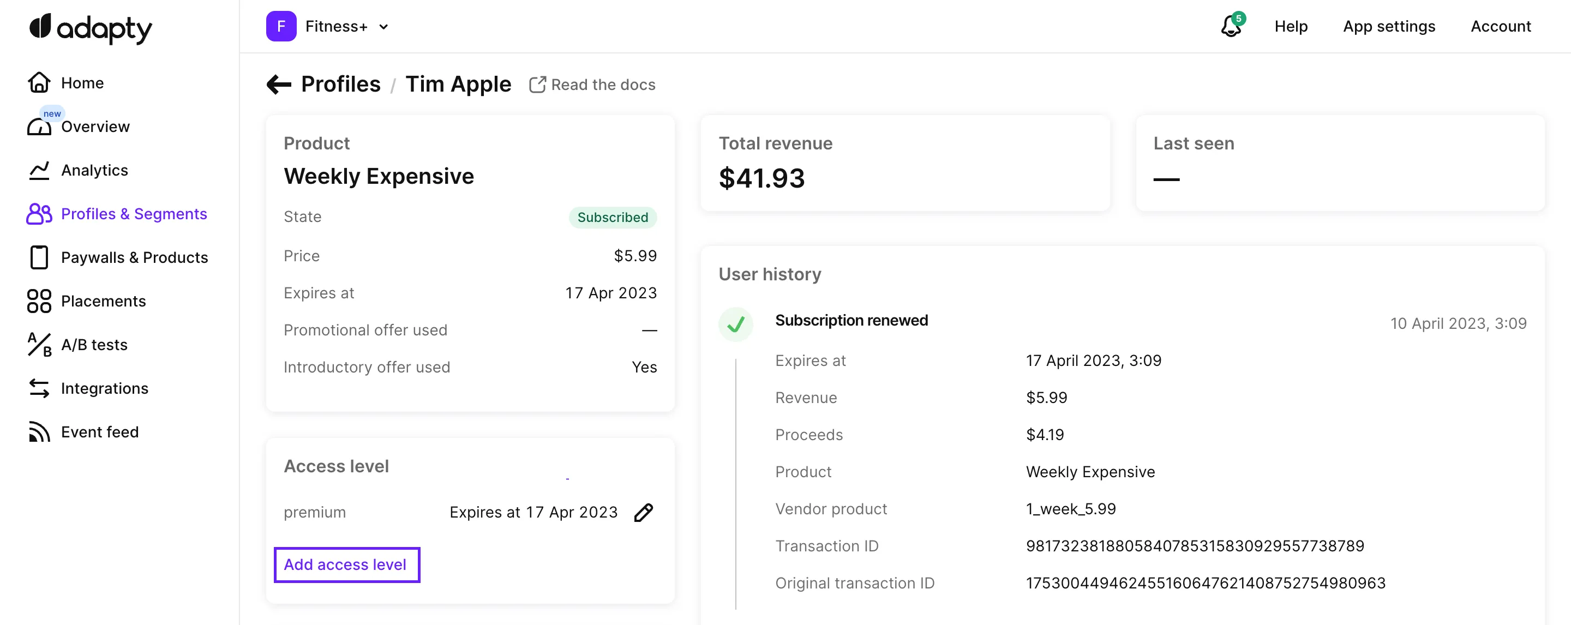Open the Overview dashboard
Screen dimensions: 1571x625
tap(95, 127)
